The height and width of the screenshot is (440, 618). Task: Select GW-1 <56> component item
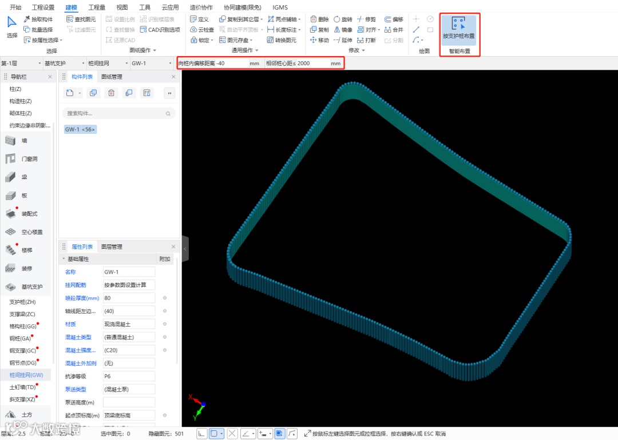click(80, 129)
